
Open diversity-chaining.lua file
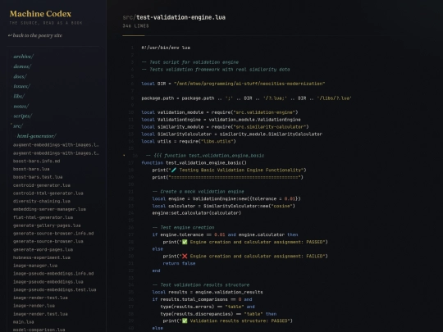[42, 202]
